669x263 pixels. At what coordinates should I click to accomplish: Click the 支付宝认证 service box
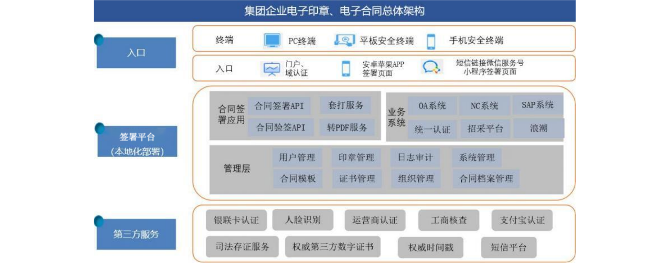pos(522,220)
